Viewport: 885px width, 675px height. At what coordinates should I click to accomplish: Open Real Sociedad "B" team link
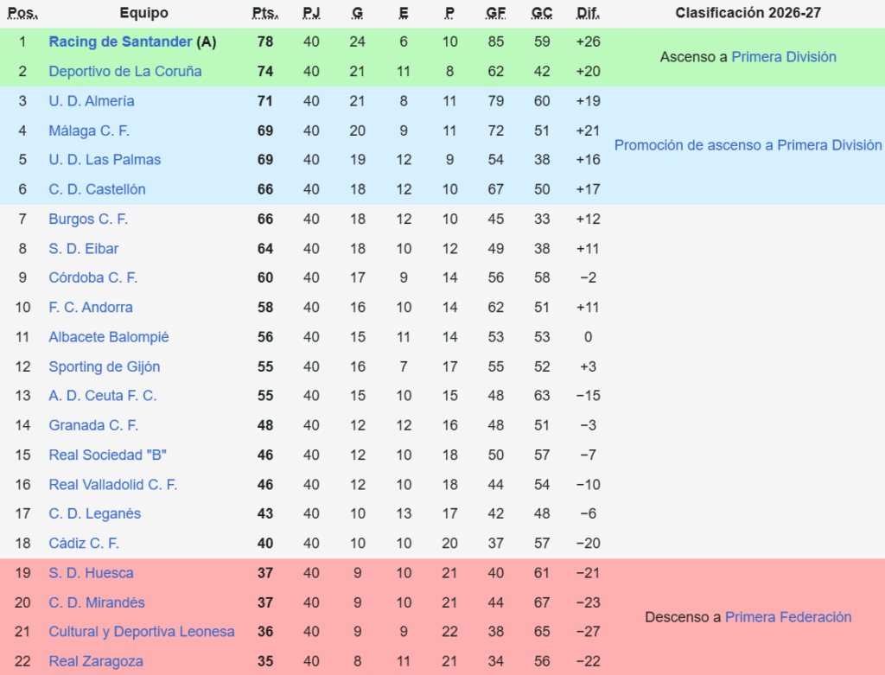tap(107, 455)
